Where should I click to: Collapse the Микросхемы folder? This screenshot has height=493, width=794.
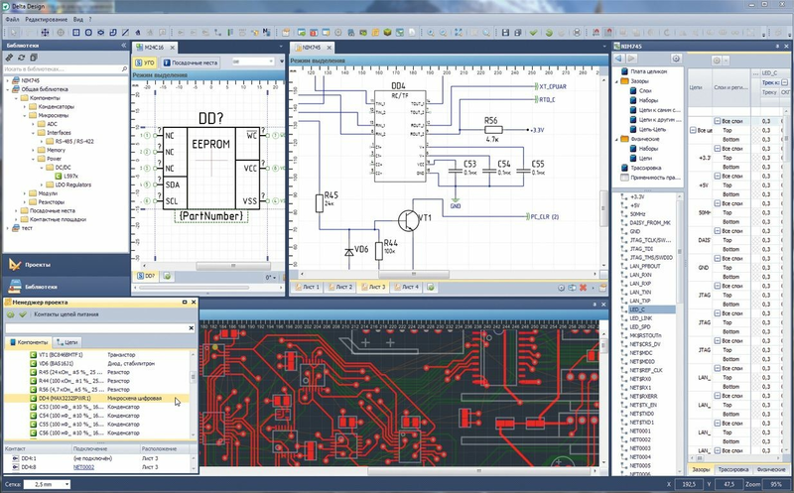[x=24, y=115]
